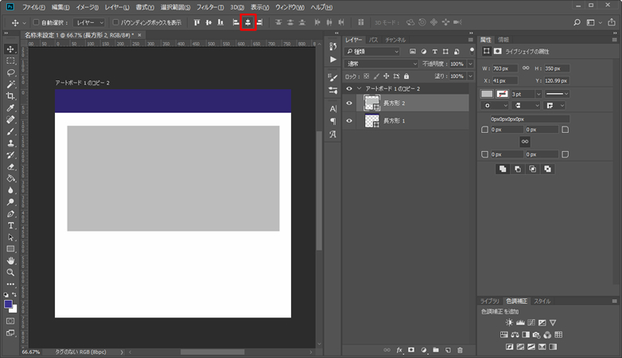Toggle バウンディングボックスを表示 checkbox

pos(116,22)
